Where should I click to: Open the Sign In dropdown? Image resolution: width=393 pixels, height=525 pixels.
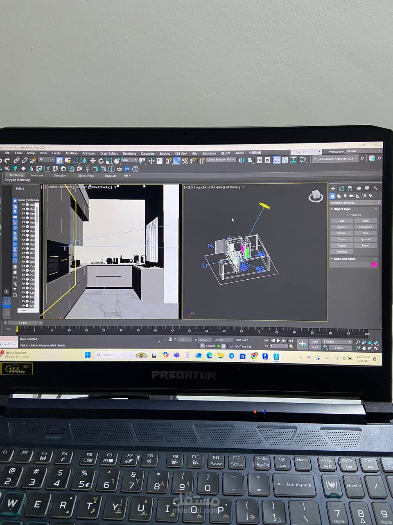click(x=306, y=152)
